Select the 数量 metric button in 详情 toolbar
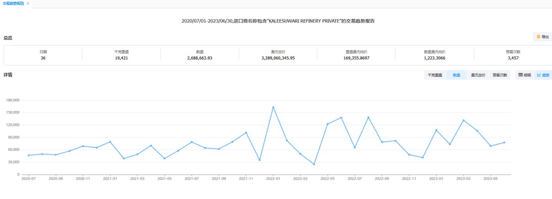Viewport: 552px width, 199px height. [456, 75]
